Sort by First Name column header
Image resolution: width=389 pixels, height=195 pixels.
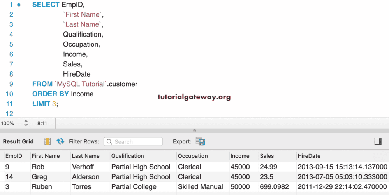tap(46, 156)
